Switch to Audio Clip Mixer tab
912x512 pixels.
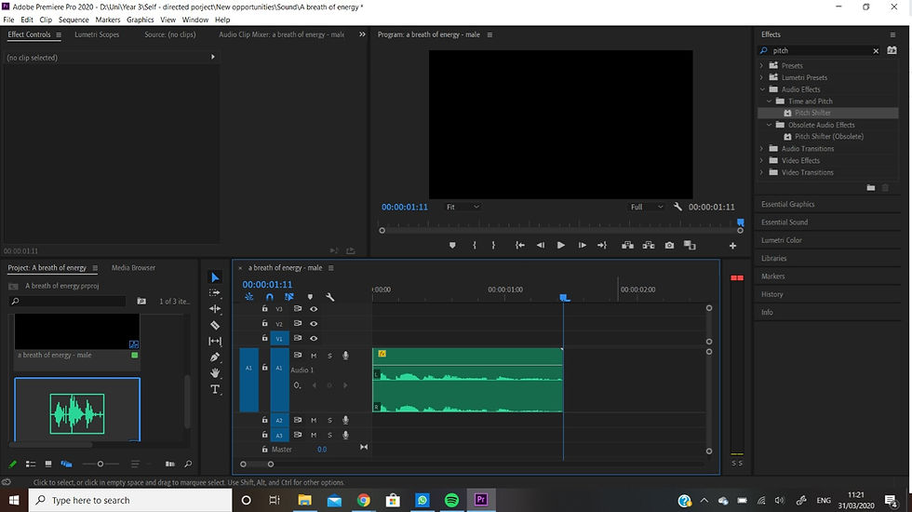[281, 35]
